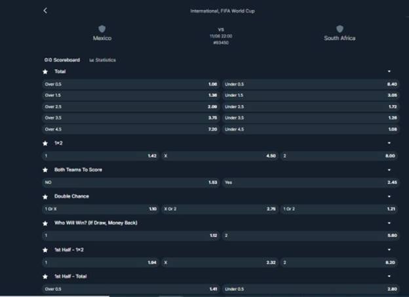Click the Mexico team name
The height and width of the screenshot is (297, 409).
pyautogui.click(x=102, y=38)
